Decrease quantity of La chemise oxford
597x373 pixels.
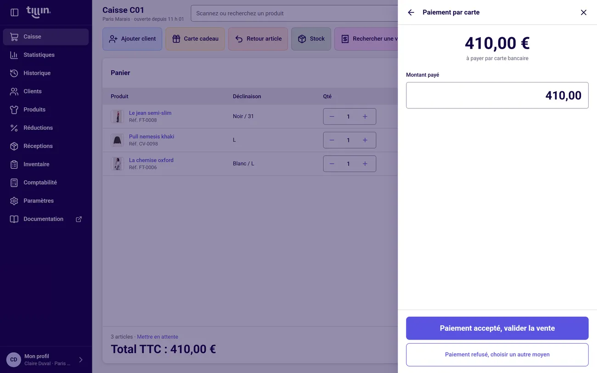[332, 164]
